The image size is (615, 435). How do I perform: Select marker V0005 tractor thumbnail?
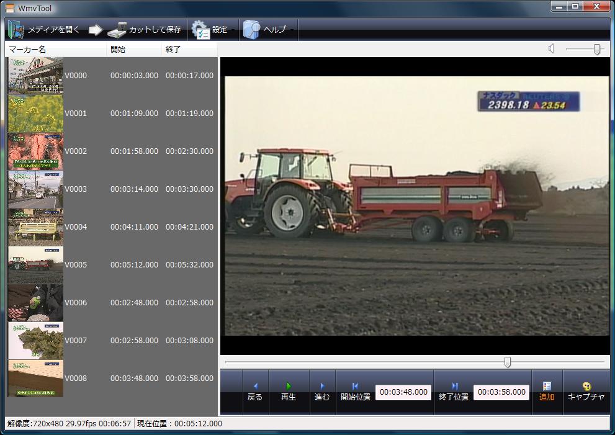(35, 265)
